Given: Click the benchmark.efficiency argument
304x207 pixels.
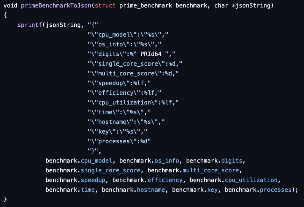Looking at the screenshot, I should point(147,180).
